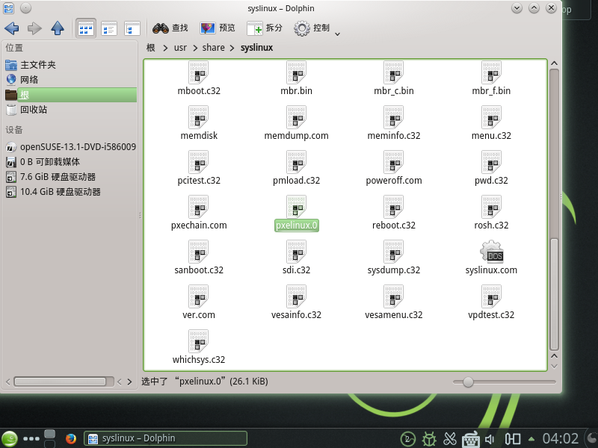
Task: Open the 查找 (Find) tool
Action: [170, 28]
